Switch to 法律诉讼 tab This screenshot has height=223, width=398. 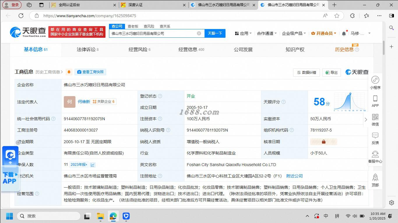coord(88,50)
